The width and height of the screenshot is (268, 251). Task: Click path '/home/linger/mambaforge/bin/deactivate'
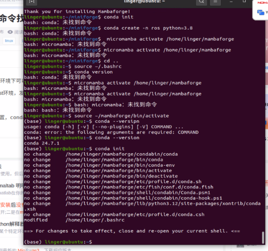pyautogui.click(x=122, y=176)
